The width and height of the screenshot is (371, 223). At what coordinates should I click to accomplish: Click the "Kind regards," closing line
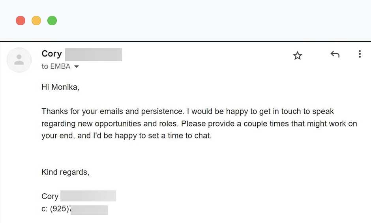(66, 172)
